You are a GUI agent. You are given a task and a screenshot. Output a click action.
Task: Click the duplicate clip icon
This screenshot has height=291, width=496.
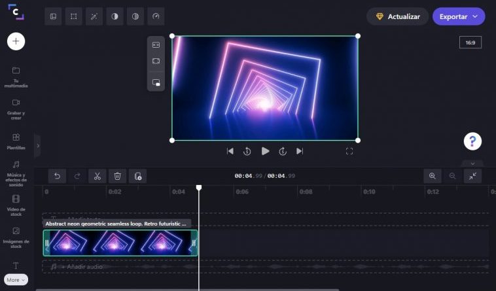137,176
